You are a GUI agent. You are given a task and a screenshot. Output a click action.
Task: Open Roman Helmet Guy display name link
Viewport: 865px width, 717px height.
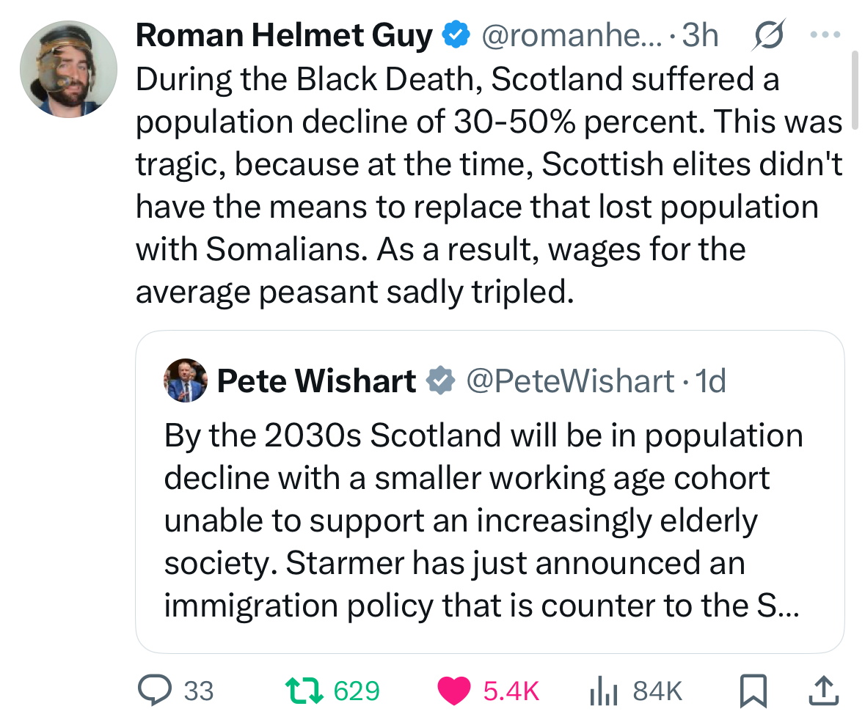[284, 36]
